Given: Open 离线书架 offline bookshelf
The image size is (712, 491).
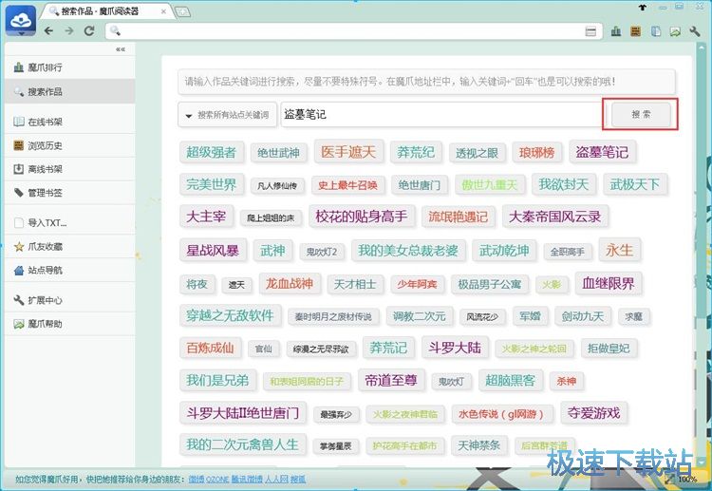Looking at the screenshot, I should (45, 169).
